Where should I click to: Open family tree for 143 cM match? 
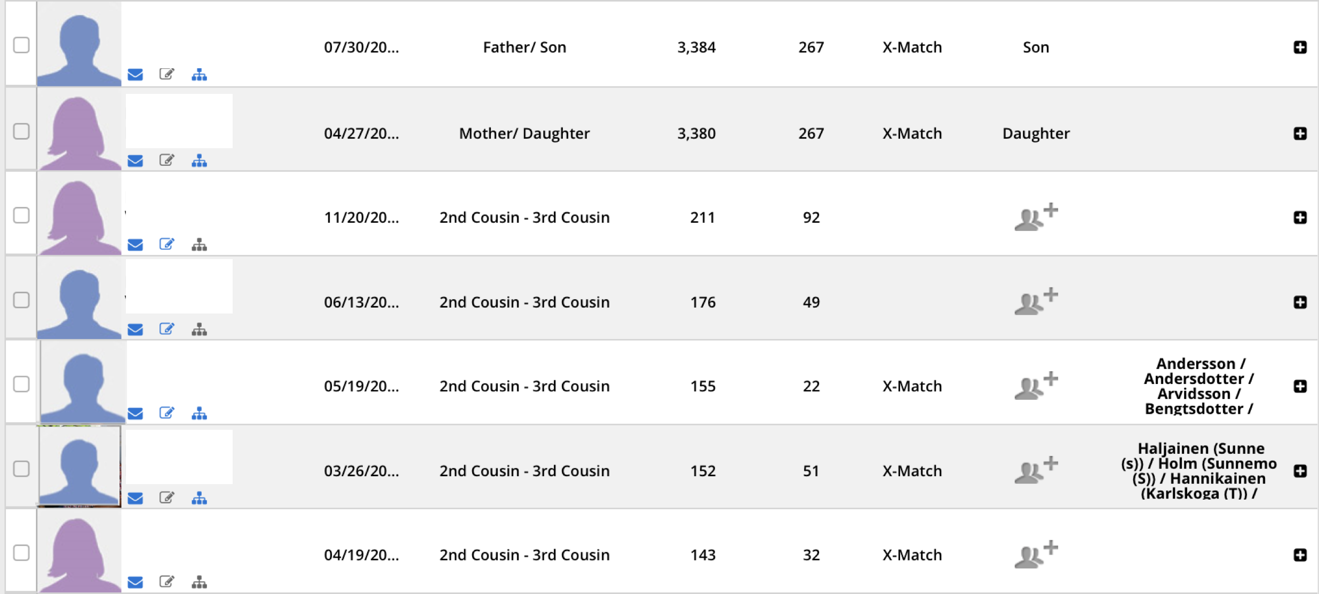[x=199, y=582]
